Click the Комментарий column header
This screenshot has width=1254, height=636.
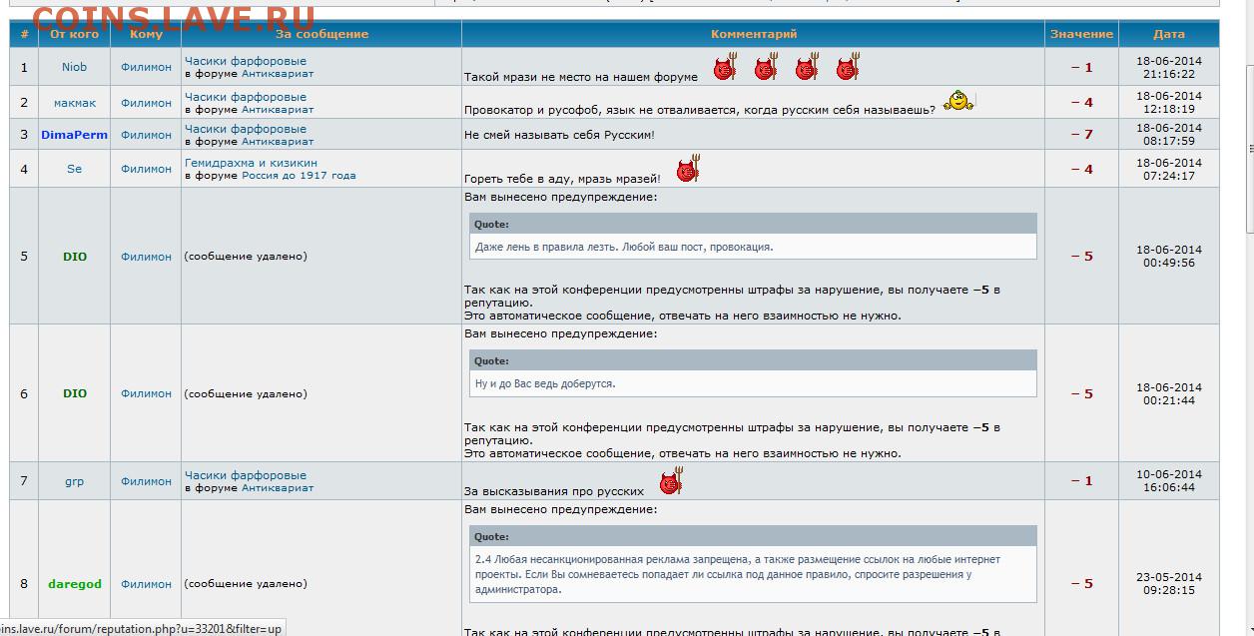(754, 34)
